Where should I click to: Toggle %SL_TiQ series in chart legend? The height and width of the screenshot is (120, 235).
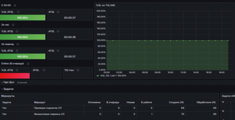coord(105,76)
